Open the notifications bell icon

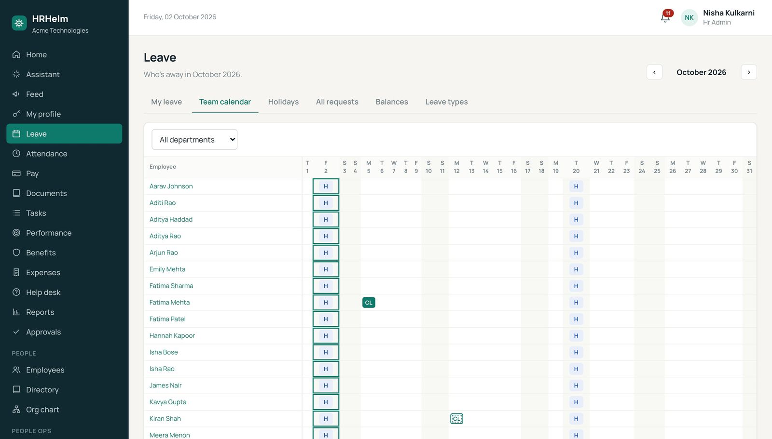click(665, 17)
